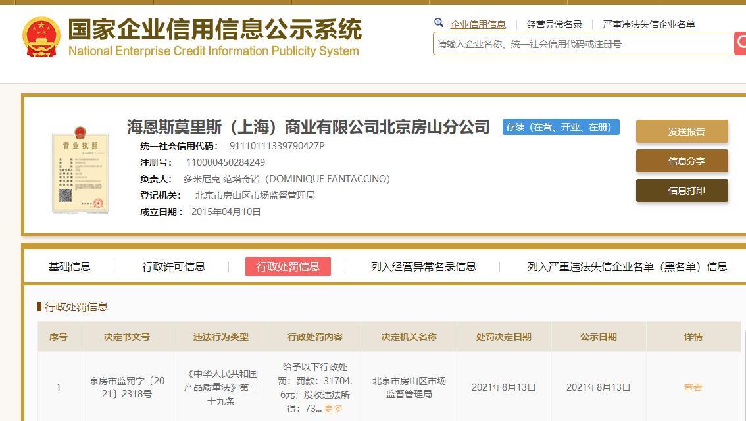Click the 行政处罚信息 section heading

pos(76,307)
